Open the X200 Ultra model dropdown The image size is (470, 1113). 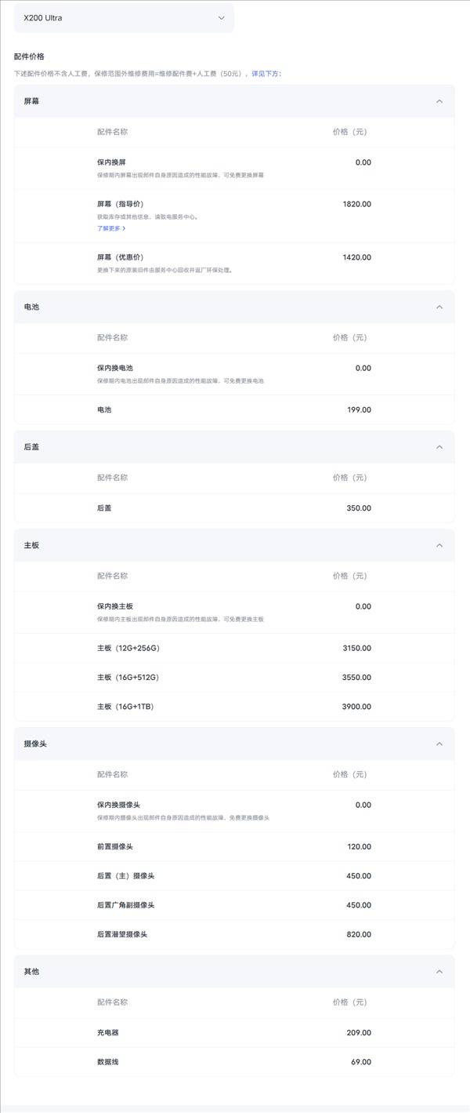tap(124, 17)
